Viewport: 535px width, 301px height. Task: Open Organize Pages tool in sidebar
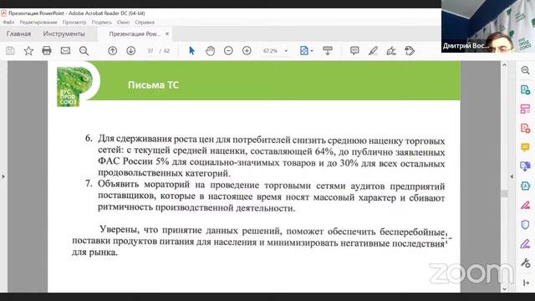[x=526, y=109]
